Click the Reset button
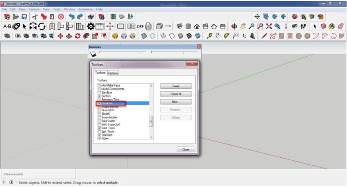Viewport: 347px width, 187px height. click(176, 86)
